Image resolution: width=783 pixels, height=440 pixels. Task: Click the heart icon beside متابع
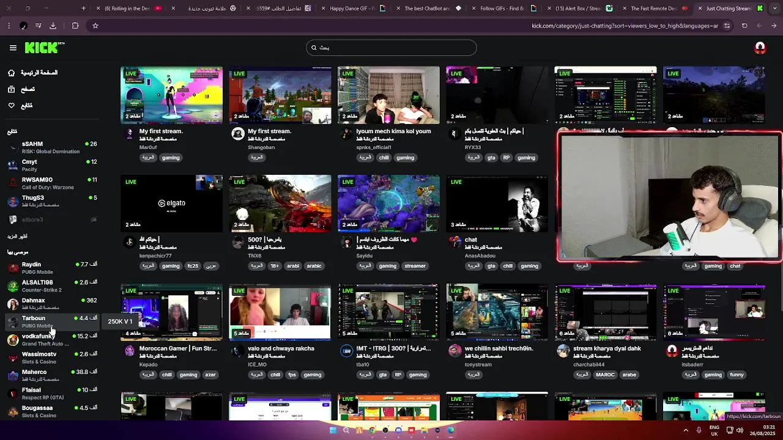[x=11, y=106]
